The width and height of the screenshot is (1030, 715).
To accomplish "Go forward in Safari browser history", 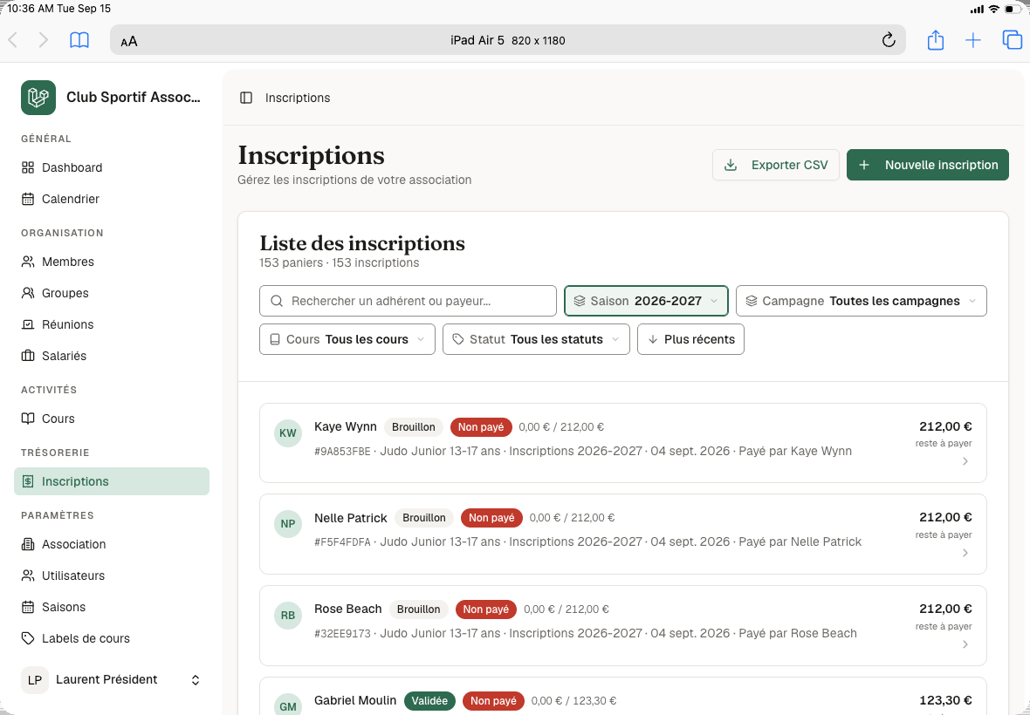I will tap(44, 40).
